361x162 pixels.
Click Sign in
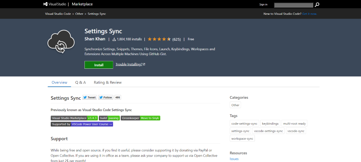(x=264, y=4)
